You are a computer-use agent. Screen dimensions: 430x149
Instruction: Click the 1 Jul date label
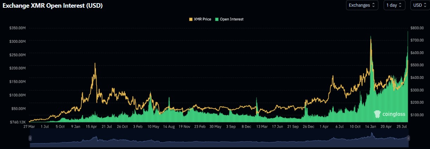tap(45, 127)
